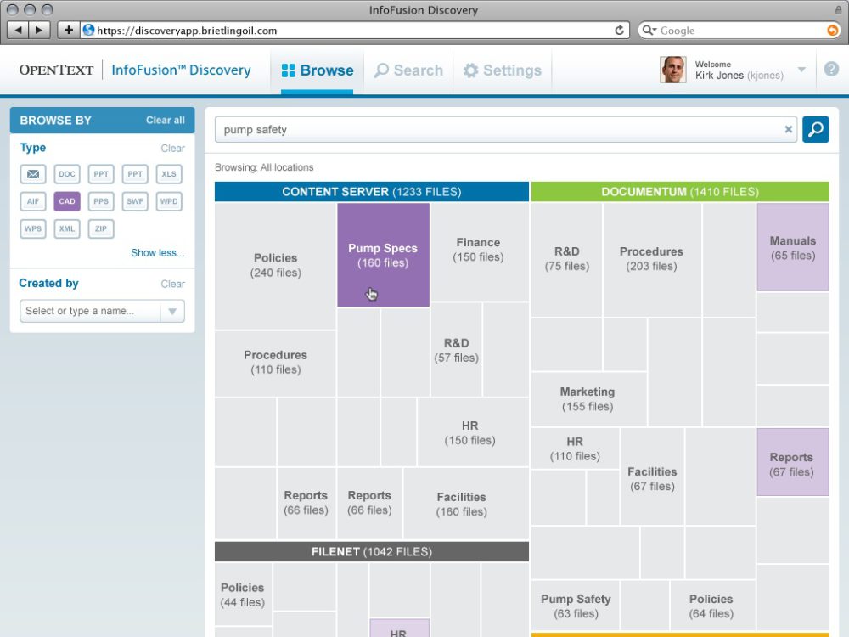This screenshot has height=637, width=849.
Task: Click InfoFusion Discovery title link
Action: (182, 70)
